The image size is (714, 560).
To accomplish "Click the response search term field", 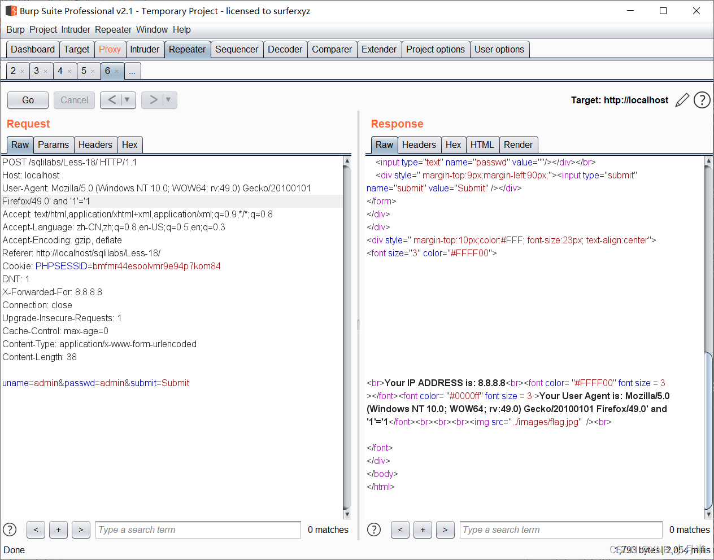I will click(561, 530).
